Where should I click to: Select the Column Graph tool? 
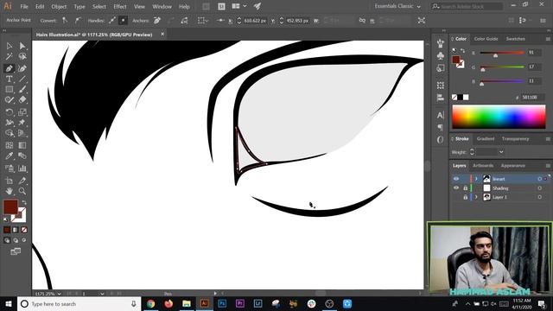[x=22, y=168]
